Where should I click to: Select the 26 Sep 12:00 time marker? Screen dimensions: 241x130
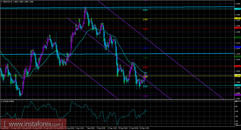144,128
